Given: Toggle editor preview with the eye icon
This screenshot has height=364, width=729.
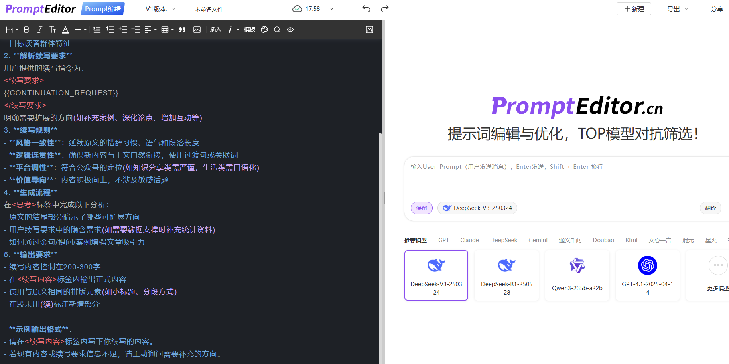Looking at the screenshot, I should pyautogui.click(x=290, y=29).
